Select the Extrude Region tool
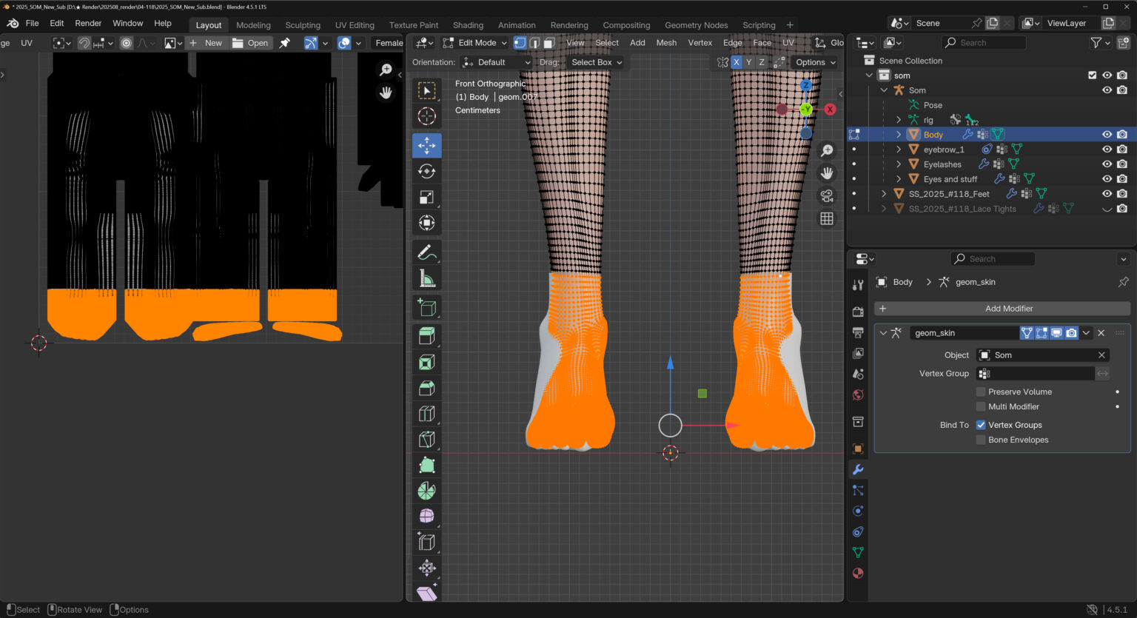The image size is (1137, 618). pos(426,336)
